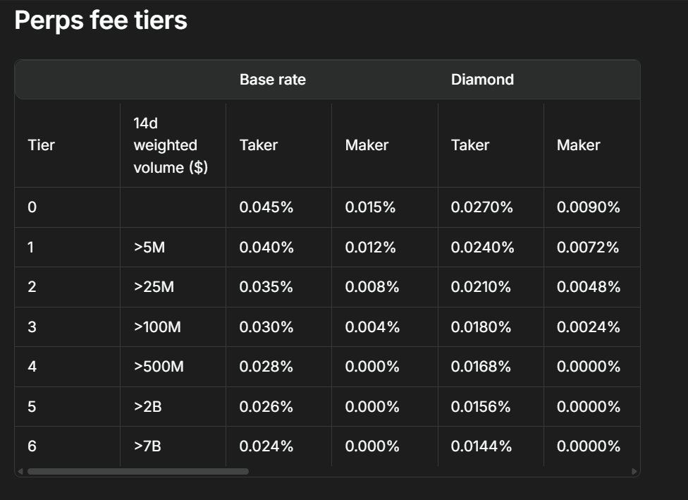Click the "14d weighted volume ($)" header
Screen dimensions: 688x500
coord(170,145)
